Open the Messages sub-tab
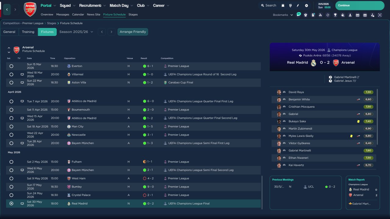390x219 pixels. click(x=63, y=15)
